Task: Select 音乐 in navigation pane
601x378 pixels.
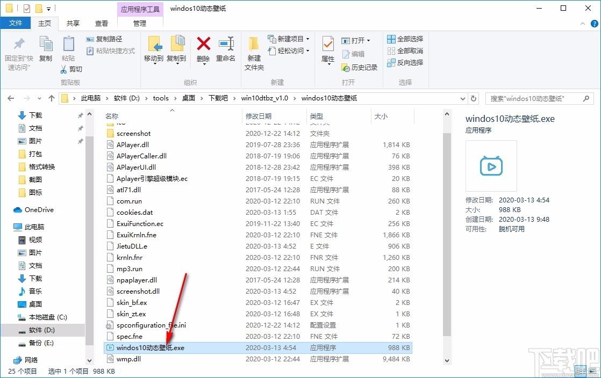Action: [x=35, y=292]
